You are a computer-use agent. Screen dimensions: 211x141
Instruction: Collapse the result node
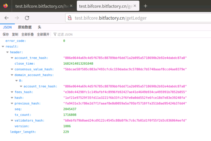[3, 46]
